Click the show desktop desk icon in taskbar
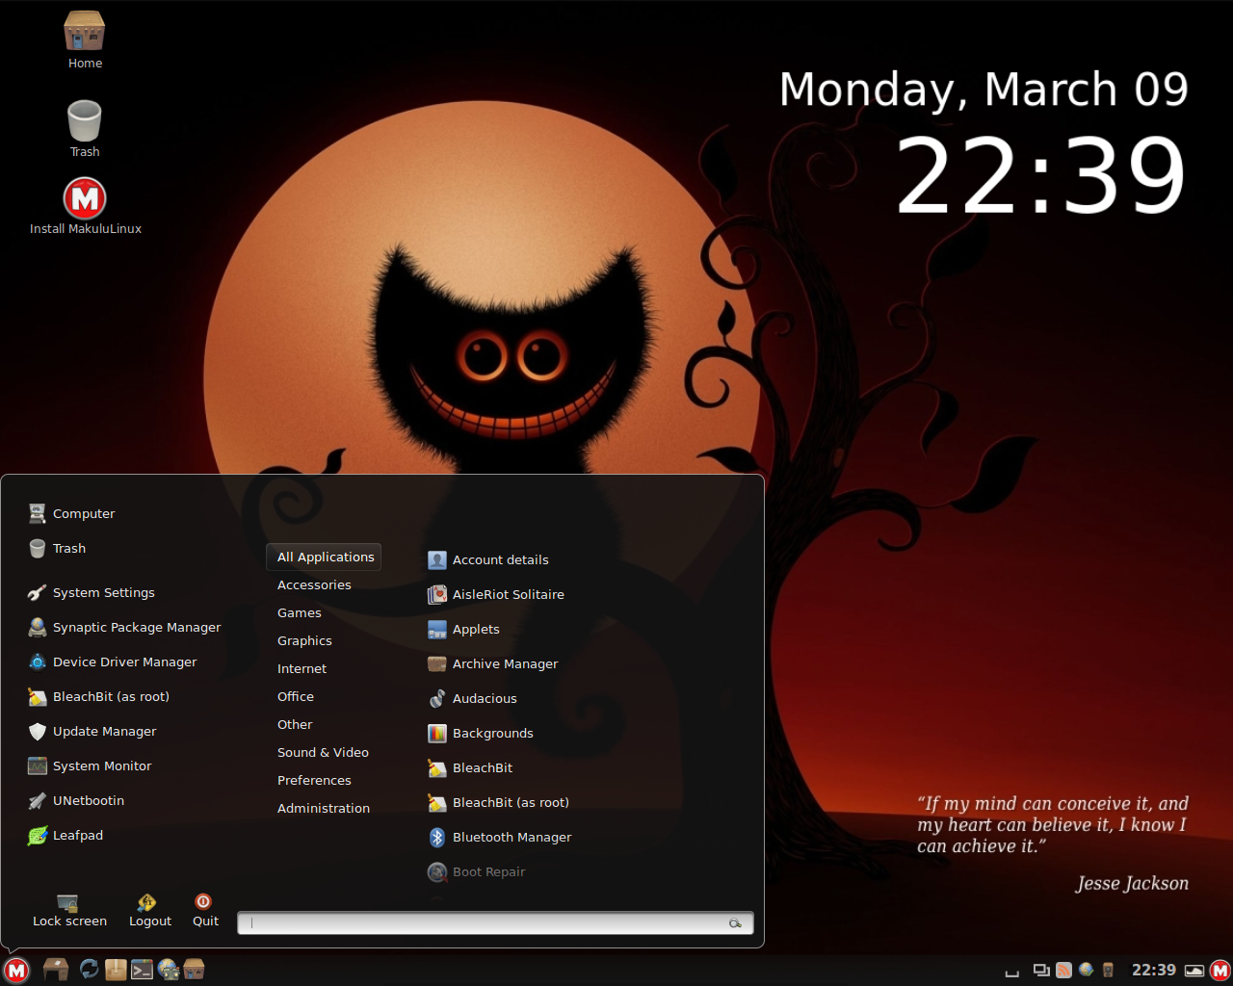 [x=56, y=970]
